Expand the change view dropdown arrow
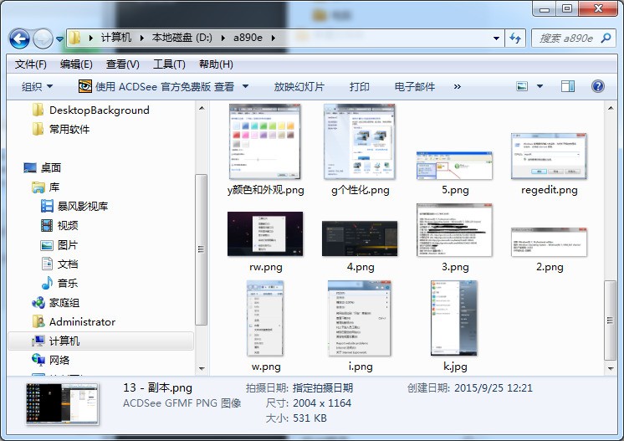This screenshot has width=624, height=441. (540, 86)
